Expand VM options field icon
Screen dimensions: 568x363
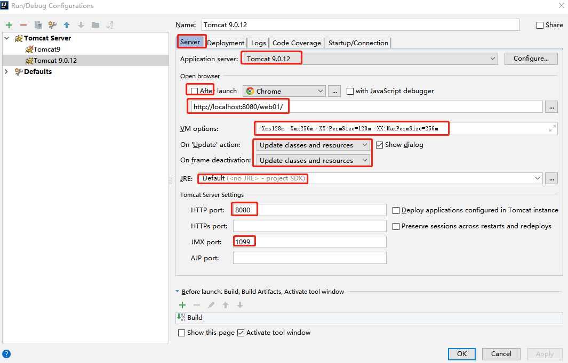pyautogui.click(x=552, y=128)
